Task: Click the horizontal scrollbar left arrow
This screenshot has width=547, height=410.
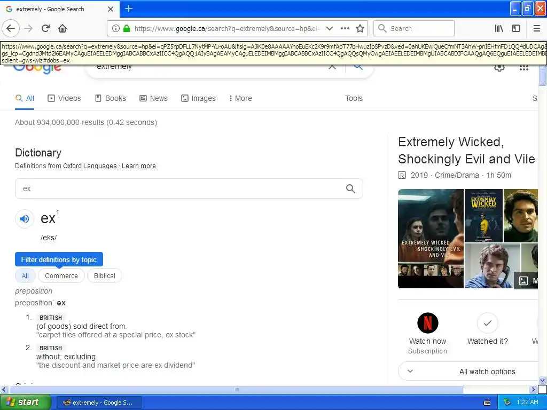Action: click(x=4, y=389)
